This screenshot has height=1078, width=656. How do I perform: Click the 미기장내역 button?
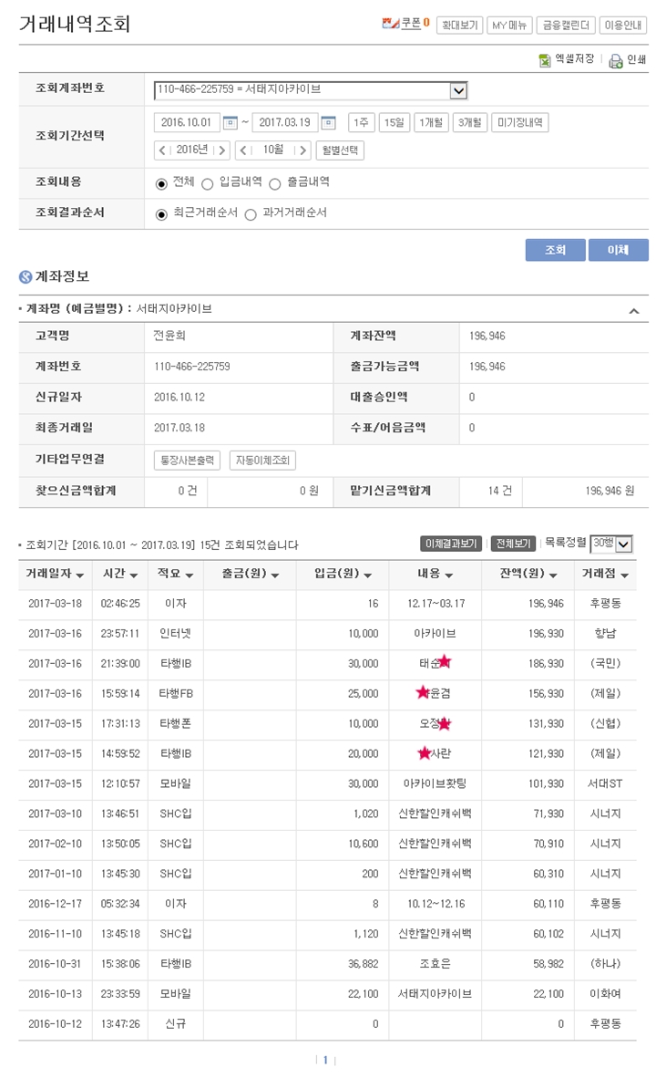coord(520,122)
